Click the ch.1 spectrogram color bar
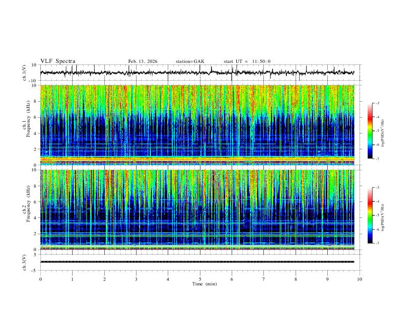405x313 pixels. pyautogui.click(x=370, y=131)
